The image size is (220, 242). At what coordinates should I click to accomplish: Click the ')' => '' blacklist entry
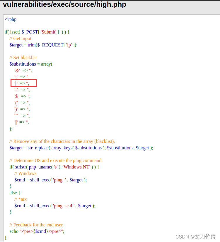pos(22,109)
